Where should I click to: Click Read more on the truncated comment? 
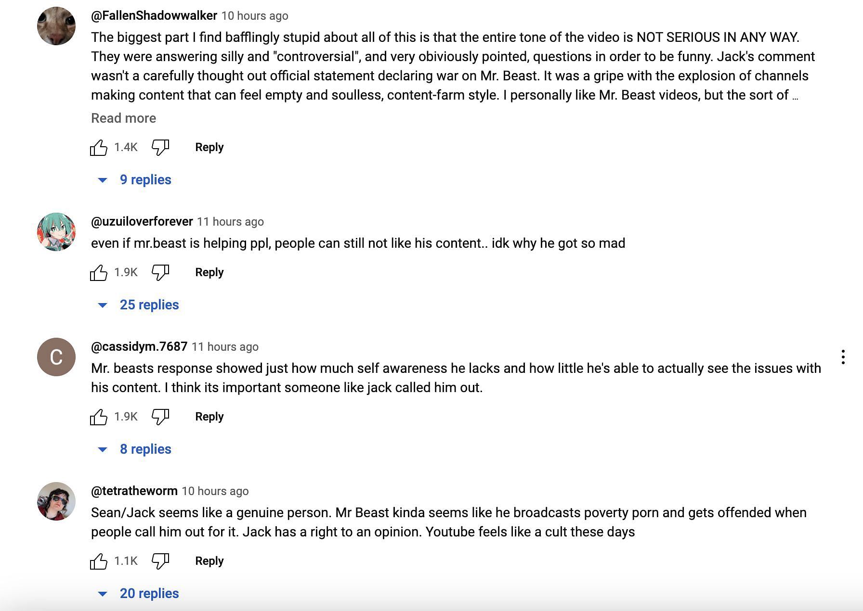123,118
